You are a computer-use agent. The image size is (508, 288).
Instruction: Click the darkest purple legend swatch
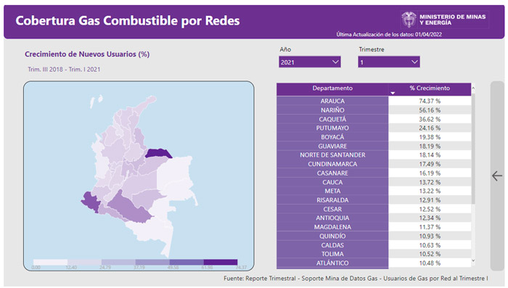coord(221,262)
